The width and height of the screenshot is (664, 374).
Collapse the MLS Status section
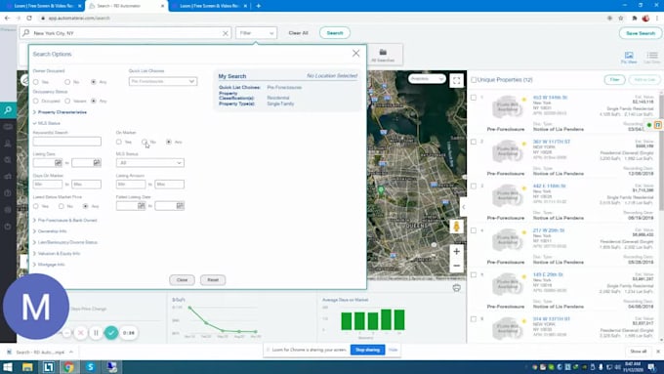(47, 123)
